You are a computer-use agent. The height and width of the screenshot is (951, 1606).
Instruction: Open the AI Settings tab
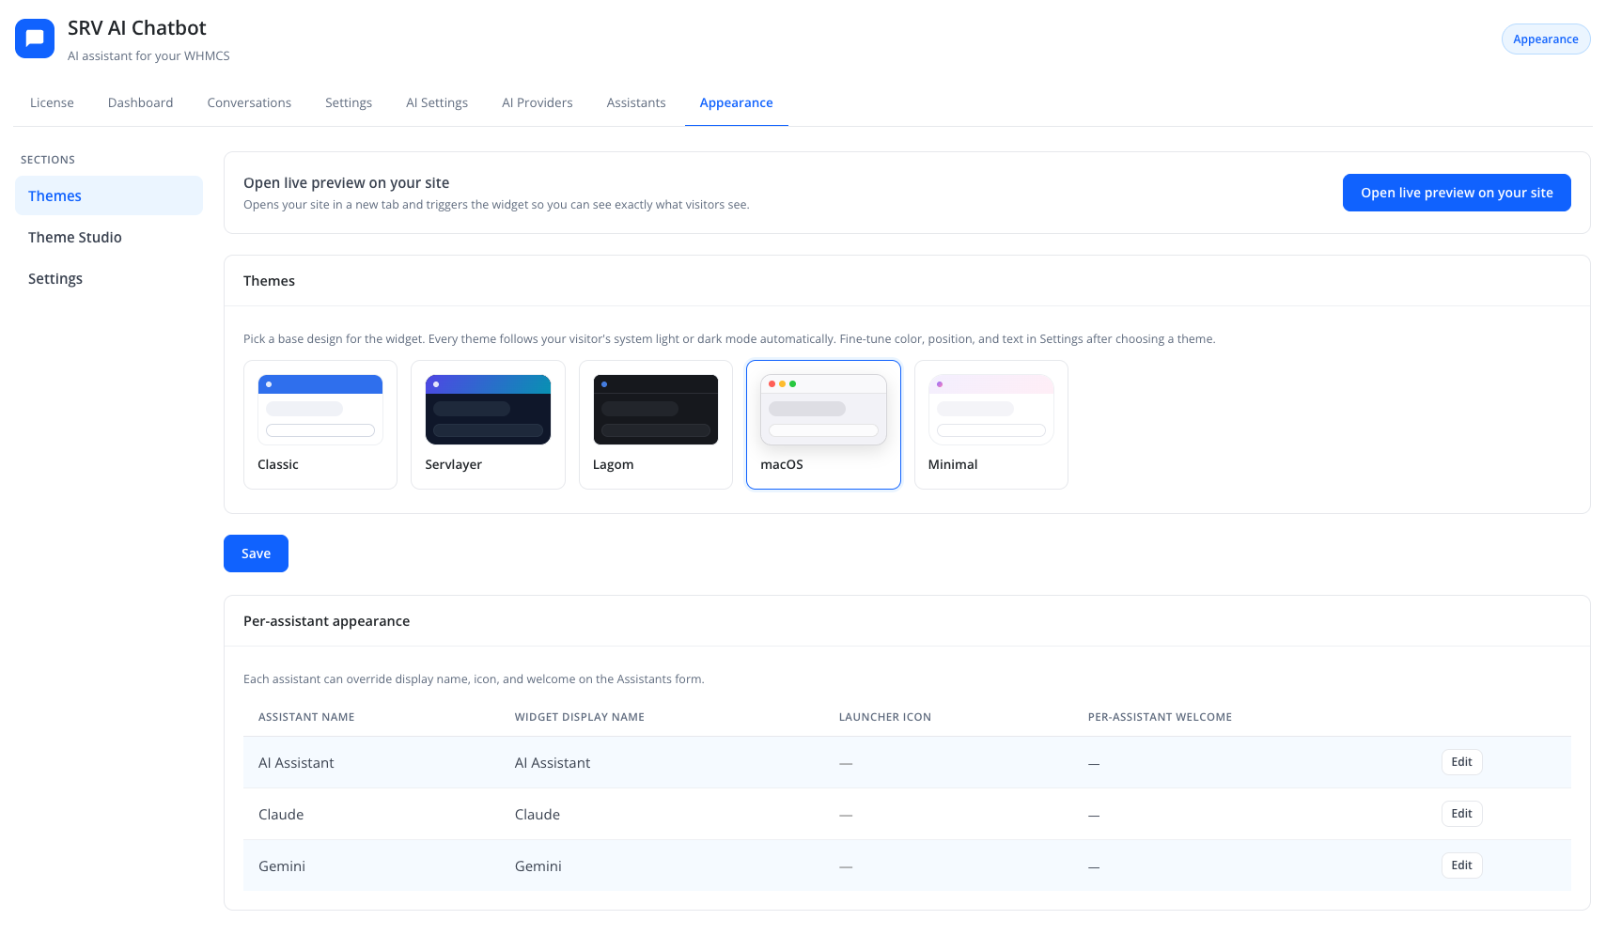click(437, 102)
